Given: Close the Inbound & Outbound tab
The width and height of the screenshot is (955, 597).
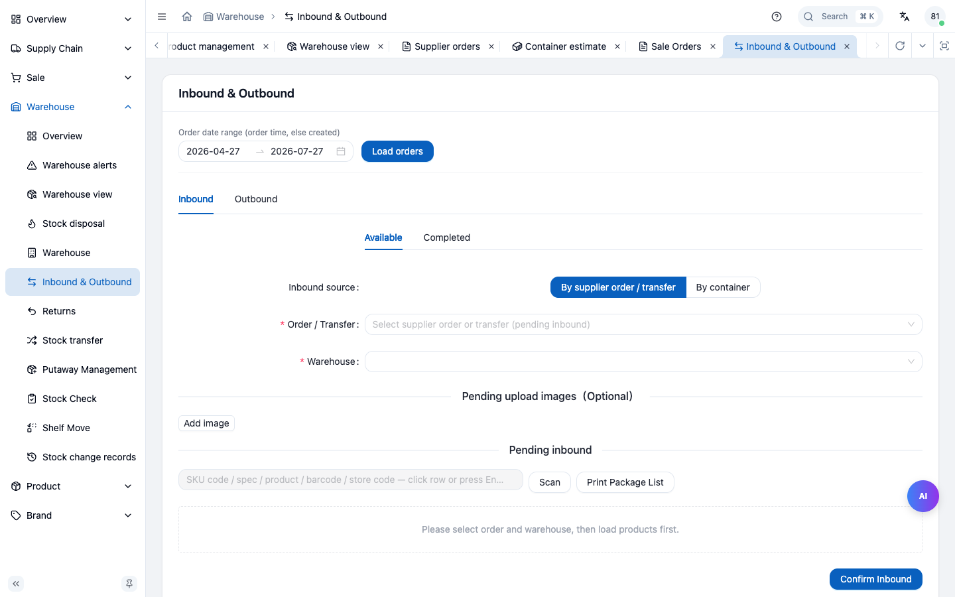Looking at the screenshot, I should [x=847, y=46].
